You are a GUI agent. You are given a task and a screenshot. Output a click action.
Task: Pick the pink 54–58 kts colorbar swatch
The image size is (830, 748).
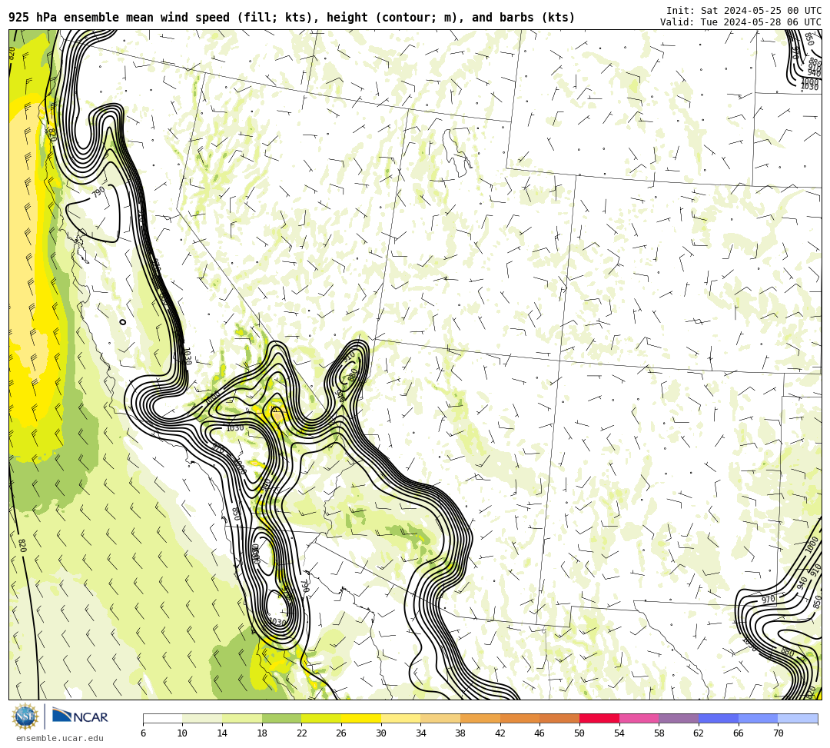(639, 718)
